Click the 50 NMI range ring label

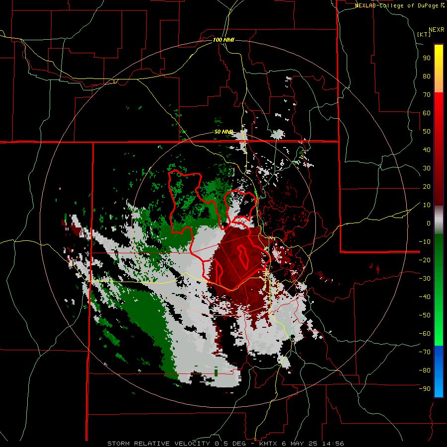point(223,132)
